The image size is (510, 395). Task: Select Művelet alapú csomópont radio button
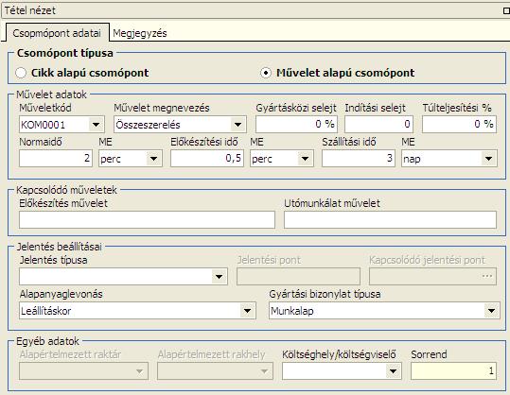[x=266, y=73]
